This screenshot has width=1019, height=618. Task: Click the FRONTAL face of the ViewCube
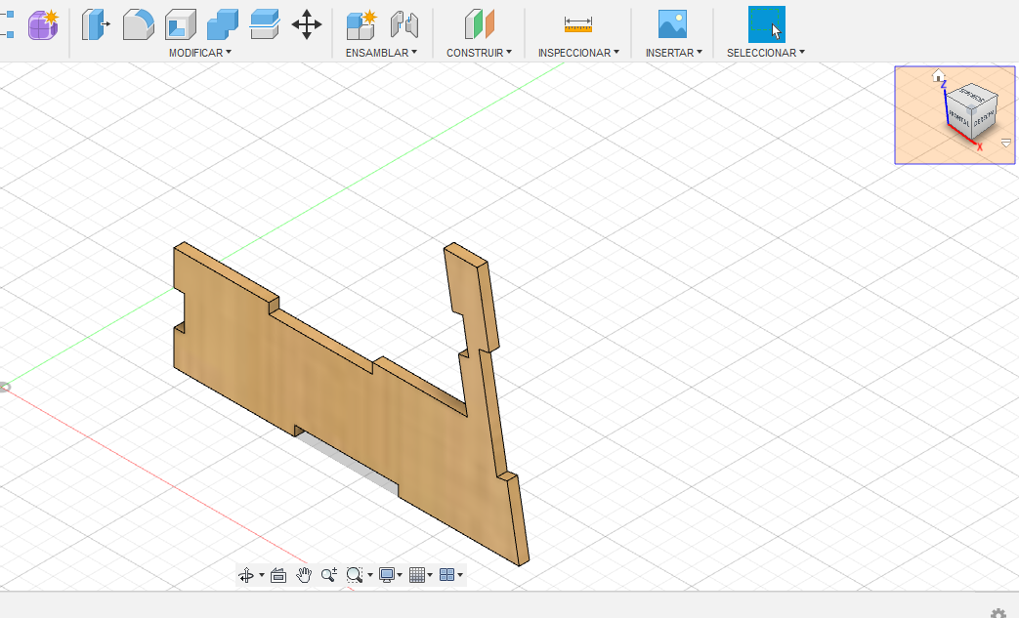pyautogui.click(x=959, y=118)
